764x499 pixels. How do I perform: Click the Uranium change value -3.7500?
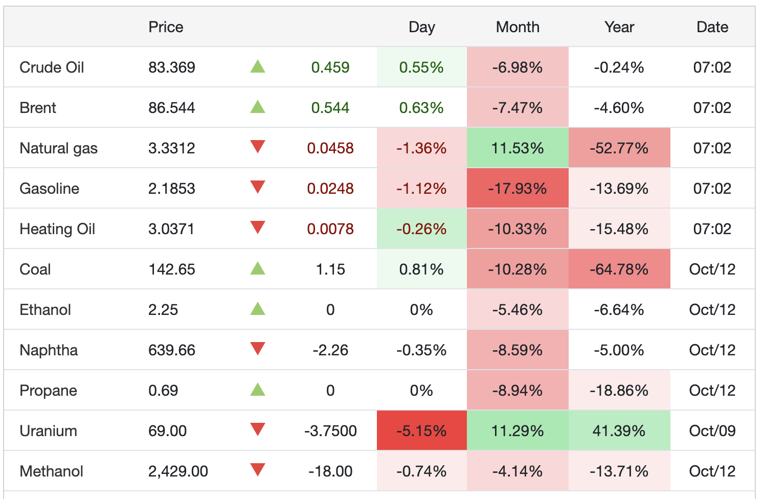tap(330, 431)
